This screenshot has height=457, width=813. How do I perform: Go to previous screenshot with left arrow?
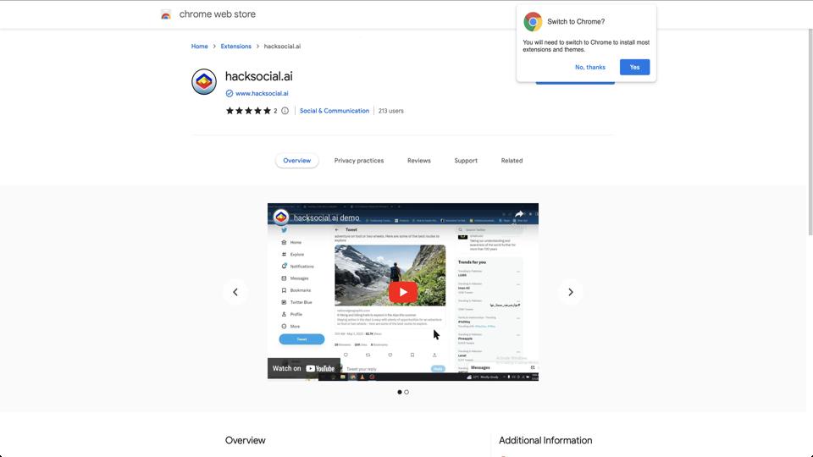[235, 292]
